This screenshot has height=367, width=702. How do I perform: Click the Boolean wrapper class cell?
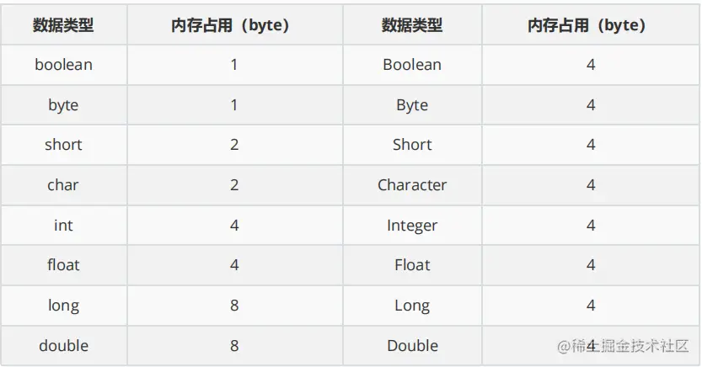click(x=412, y=65)
